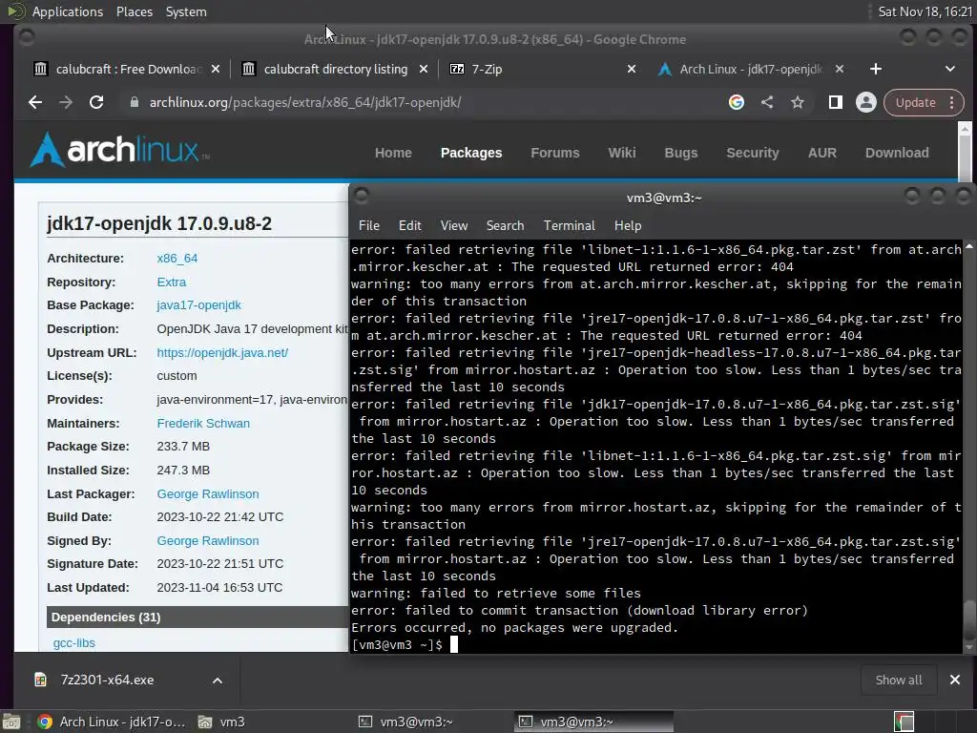This screenshot has height=733, width=977.
Task: Open terminal Help menu
Action: (628, 225)
